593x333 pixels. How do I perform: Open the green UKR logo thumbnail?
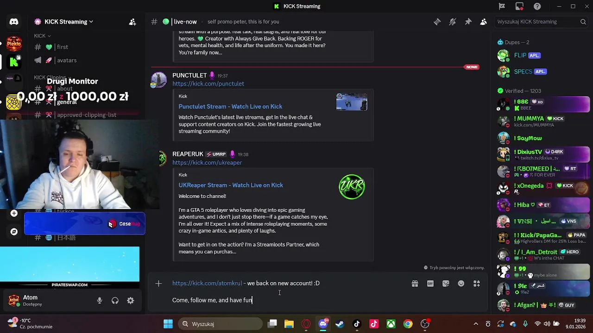click(x=352, y=187)
